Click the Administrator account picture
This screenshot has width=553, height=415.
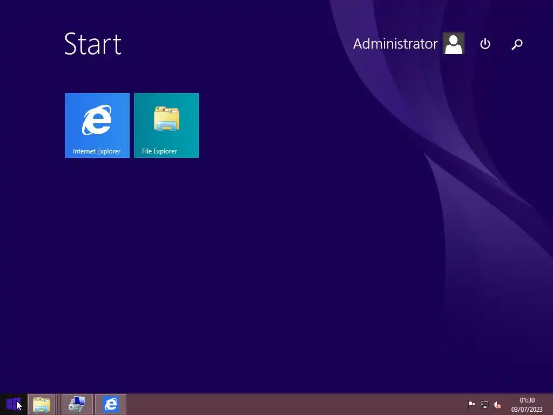click(454, 43)
